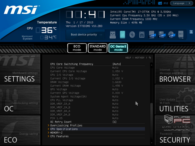Open the Language selection button
This screenshot has width=195, height=146.
179,3
